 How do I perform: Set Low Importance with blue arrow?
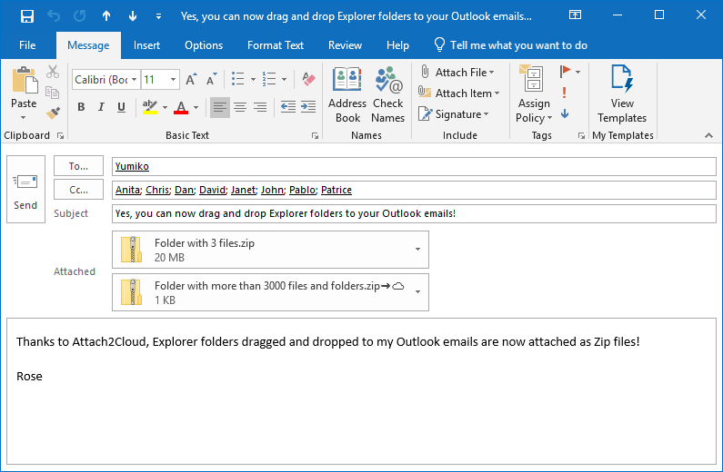pyautogui.click(x=565, y=113)
